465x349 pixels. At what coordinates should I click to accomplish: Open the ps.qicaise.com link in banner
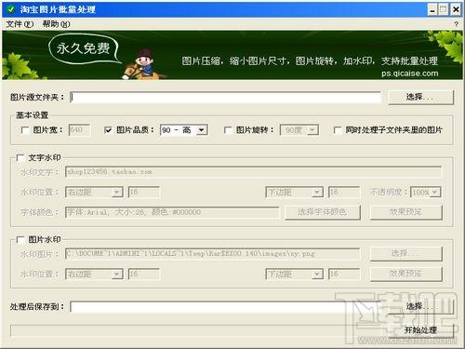410,74
